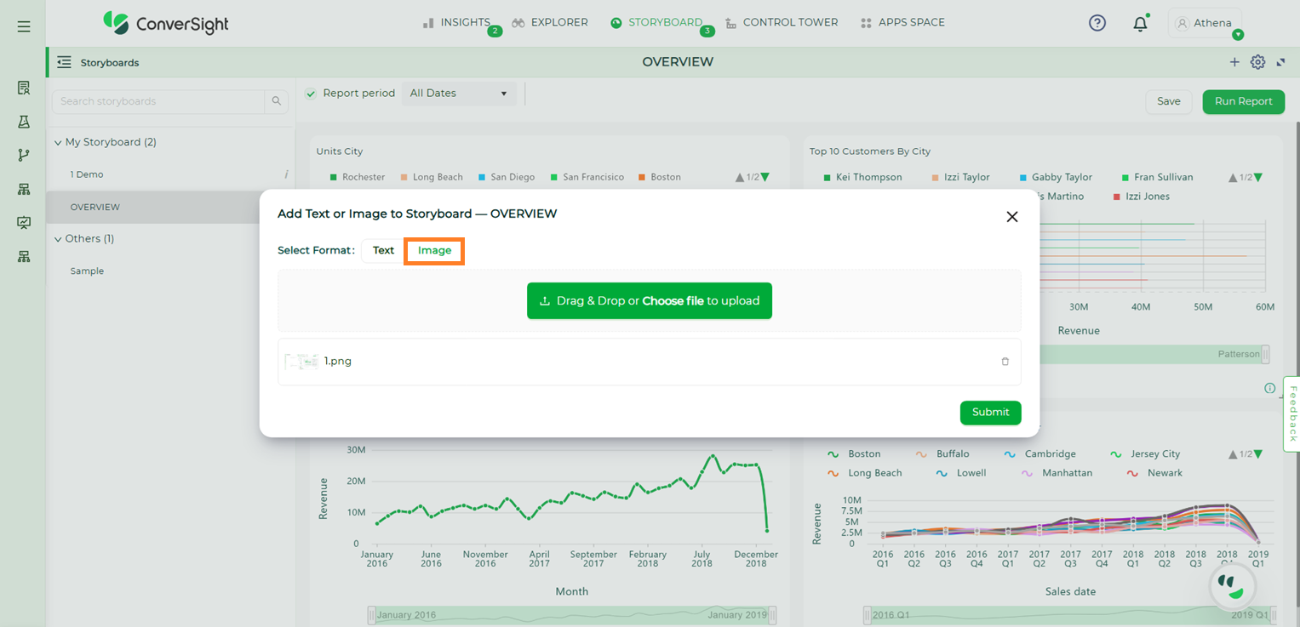Toggle San Diego legend entry

(x=507, y=178)
